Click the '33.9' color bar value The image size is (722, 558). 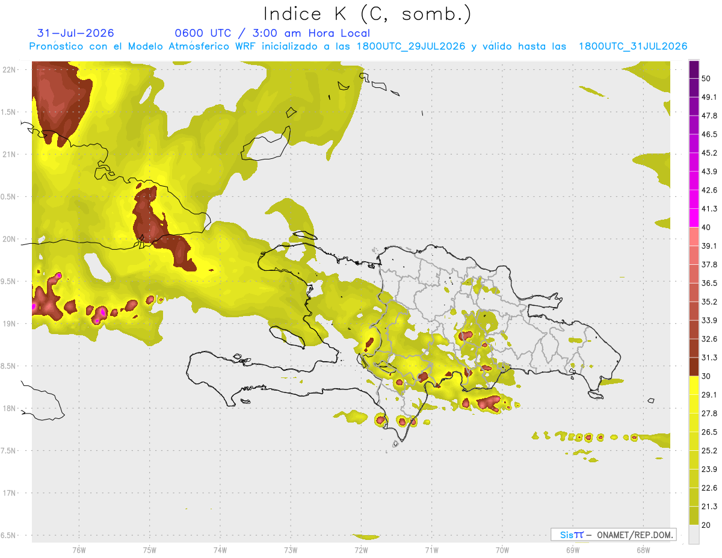pos(709,320)
